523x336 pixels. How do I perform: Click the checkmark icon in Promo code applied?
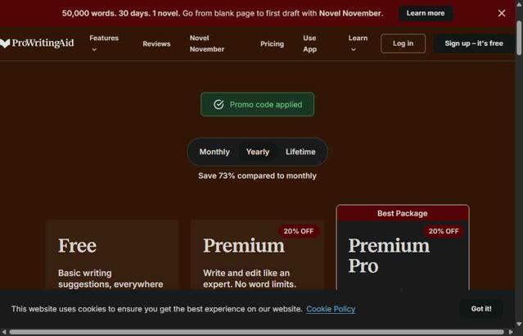pyautogui.click(x=219, y=105)
